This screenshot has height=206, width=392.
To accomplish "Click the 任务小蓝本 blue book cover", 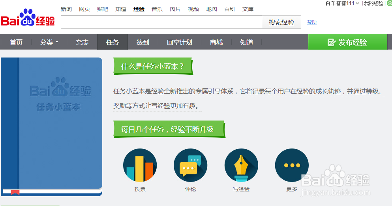I will point(51,127).
